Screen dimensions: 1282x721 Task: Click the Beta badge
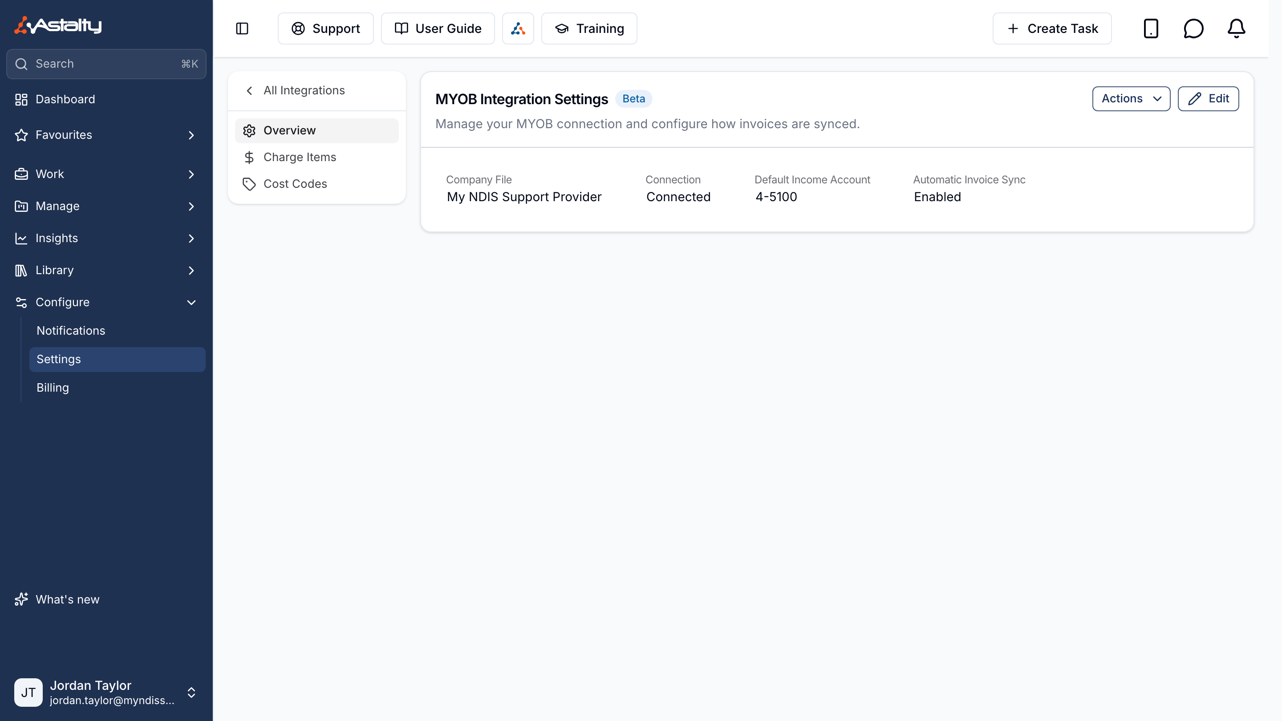click(633, 98)
